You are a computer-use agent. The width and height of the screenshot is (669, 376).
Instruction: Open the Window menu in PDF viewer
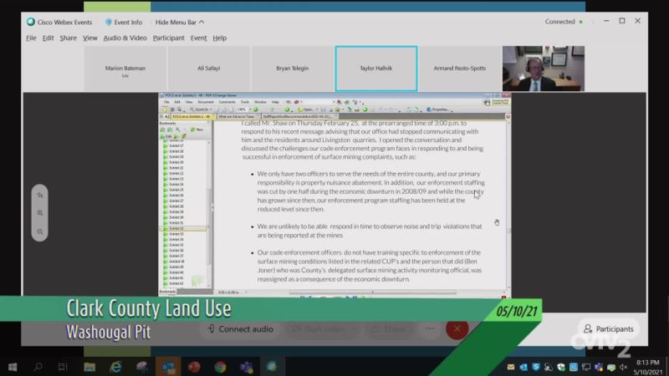pos(260,102)
